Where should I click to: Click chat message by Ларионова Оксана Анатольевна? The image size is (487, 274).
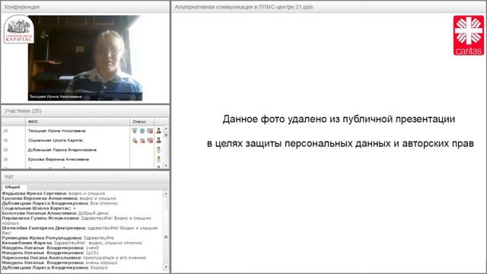click(x=74, y=257)
